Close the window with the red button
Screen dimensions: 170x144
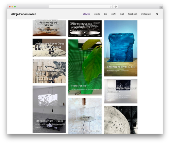(10, 6)
